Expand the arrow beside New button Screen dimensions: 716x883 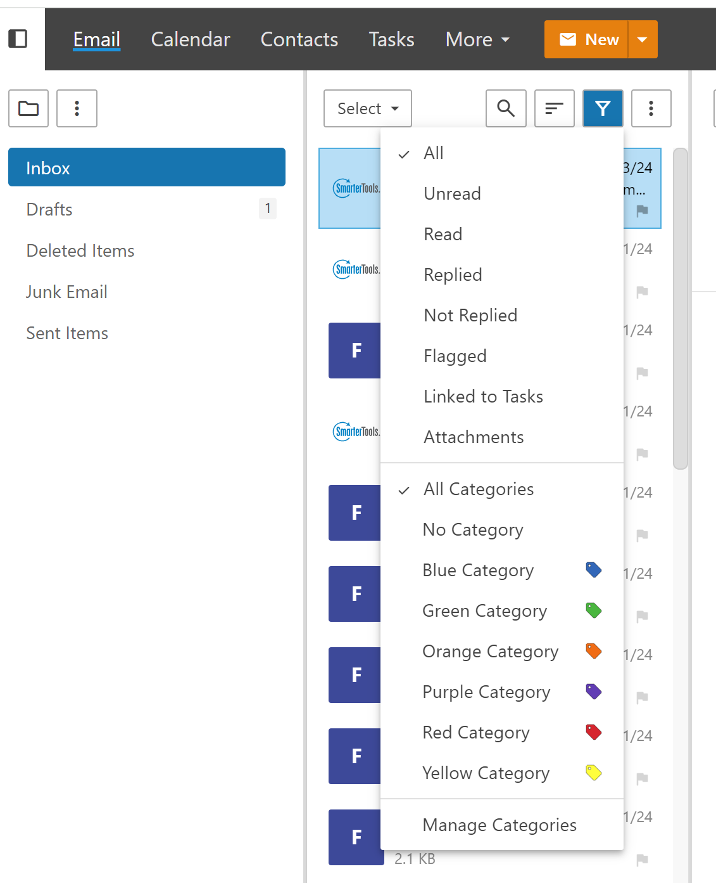(643, 39)
